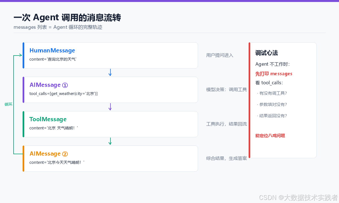The height and width of the screenshot is (203, 339).
Task: Click the line 'Agent 不工作时：'
Action: point(273,64)
